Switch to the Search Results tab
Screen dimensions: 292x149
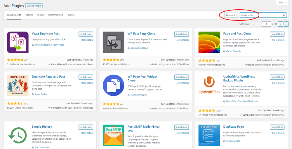click(14, 15)
